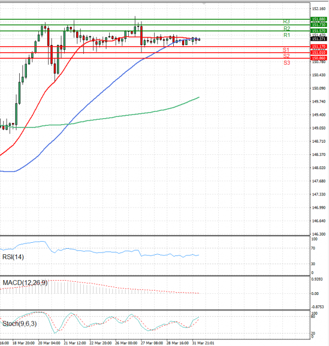Click the 149.050 price axis label
The height and width of the screenshot is (346, 329).
pyautogui.click(x=319, y=128)
